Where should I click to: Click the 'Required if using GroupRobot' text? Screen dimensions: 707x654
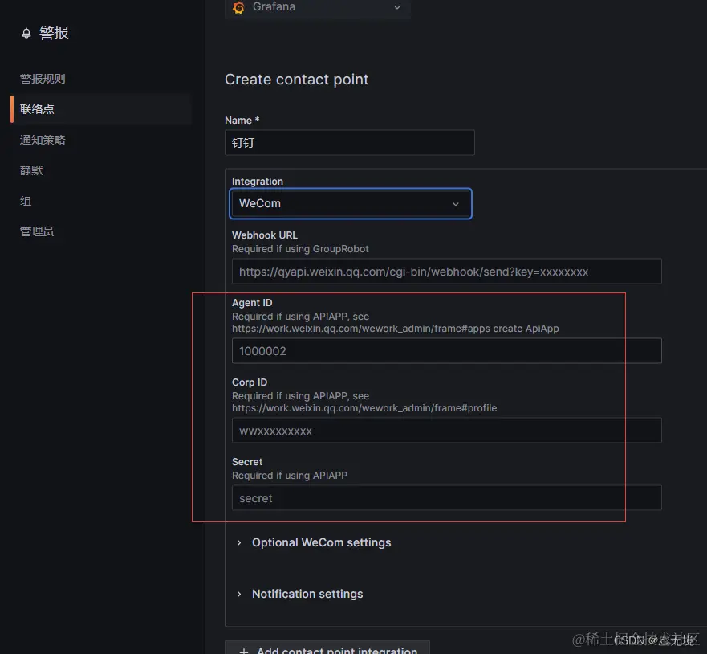click(x=300, y=249)
